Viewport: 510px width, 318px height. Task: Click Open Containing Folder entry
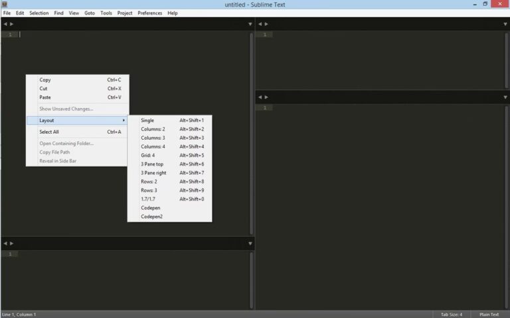click(x=78, y=143)
